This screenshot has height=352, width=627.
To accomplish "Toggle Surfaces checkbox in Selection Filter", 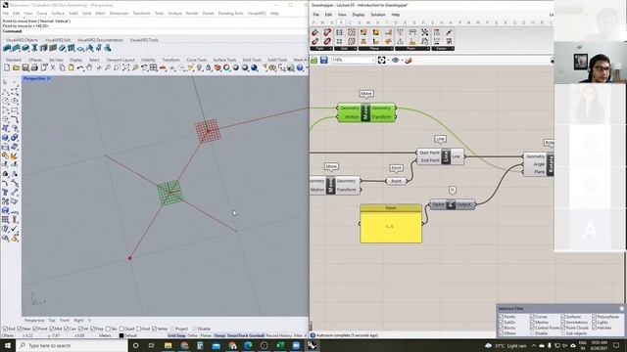I will pyautogui.click(x=563, y=317).
